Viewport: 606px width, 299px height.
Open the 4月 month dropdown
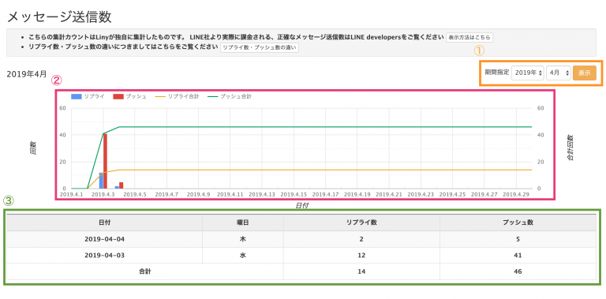pyautogui.click(x=559, y=73)
